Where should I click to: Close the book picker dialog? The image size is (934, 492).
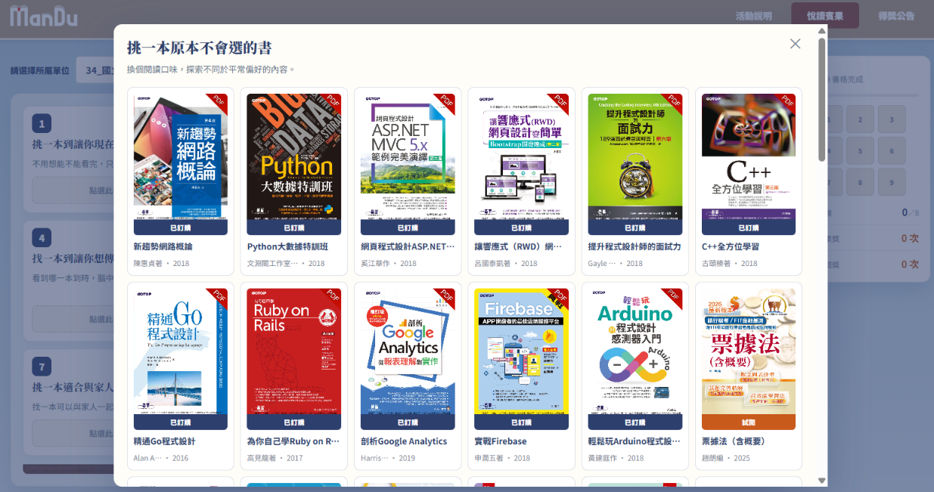click(x=795, y=44)
